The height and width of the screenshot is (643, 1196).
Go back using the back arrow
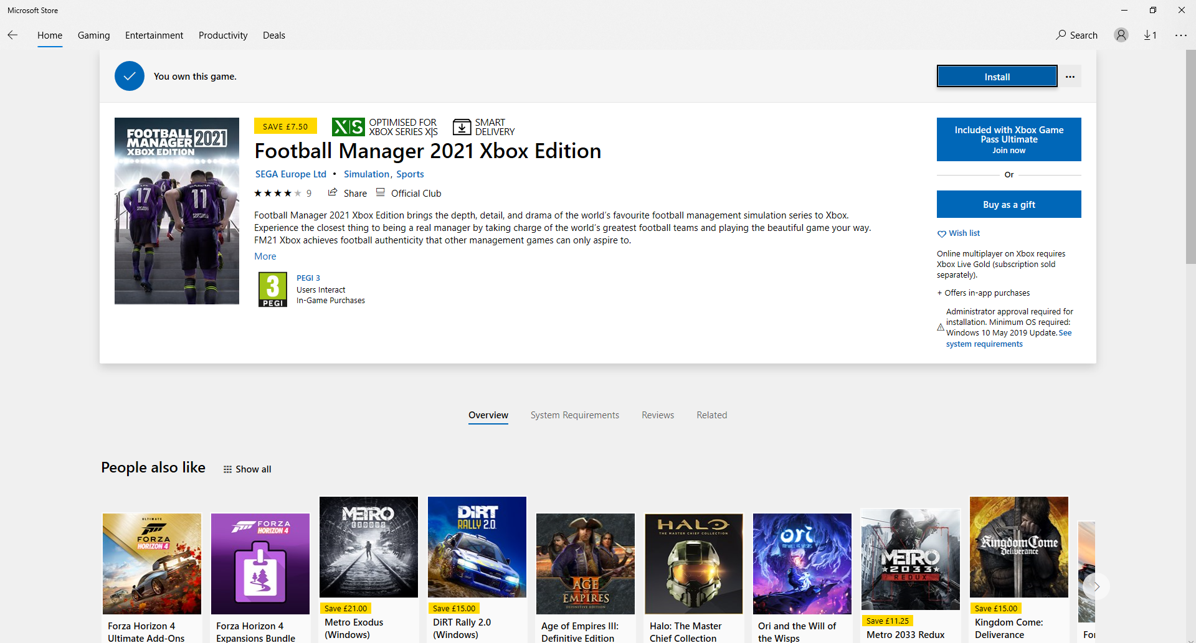click(x=12, y=35)
